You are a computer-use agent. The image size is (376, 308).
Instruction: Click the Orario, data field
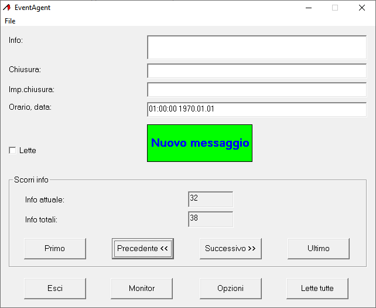pyautogui.click(x=257, y=109)
